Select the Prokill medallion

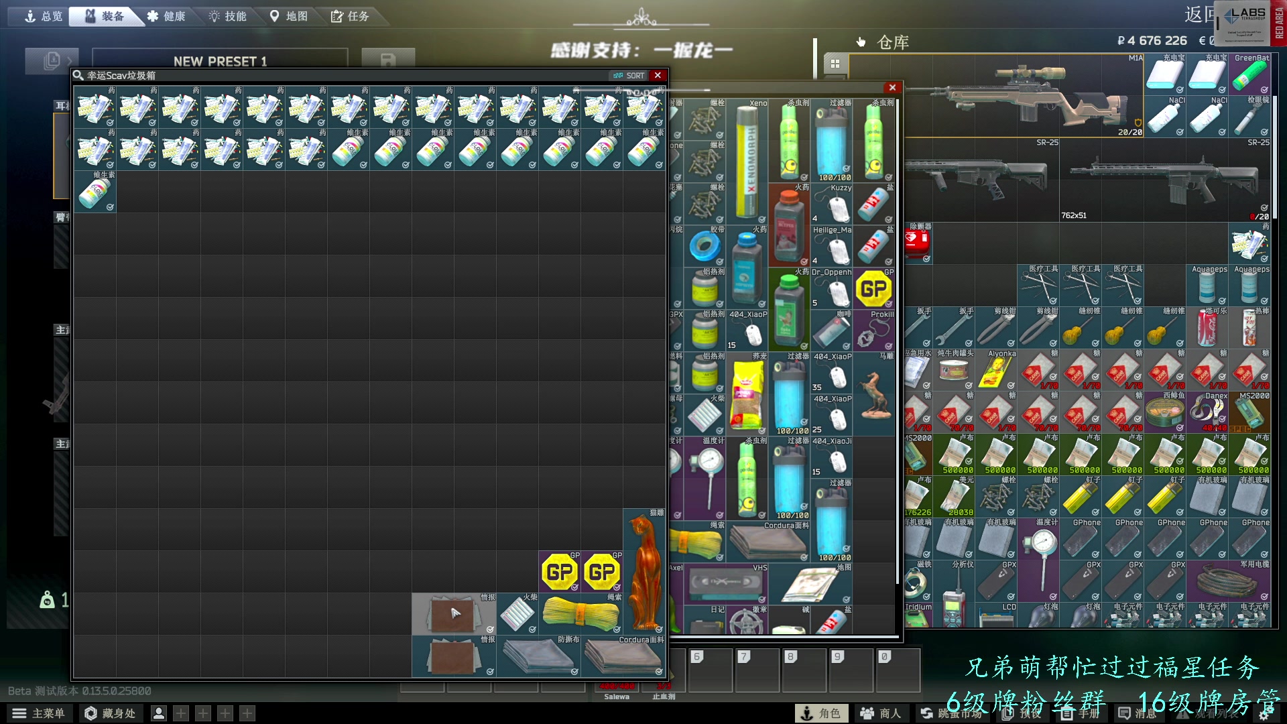[x=874, y=330]
